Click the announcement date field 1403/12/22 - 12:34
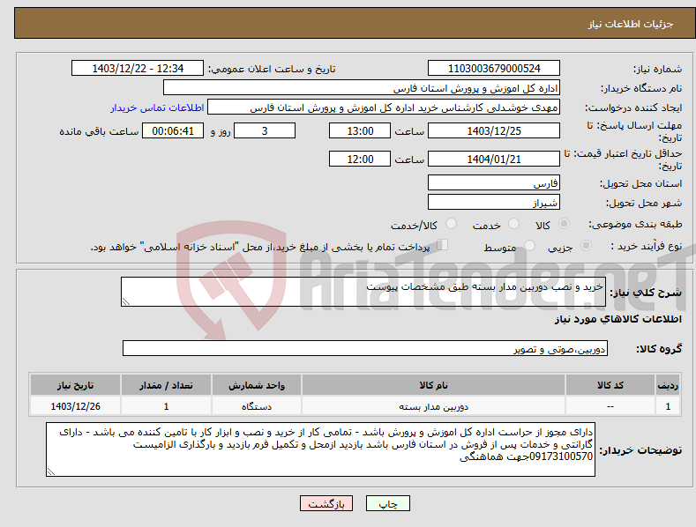 click(x=138, y=69)
